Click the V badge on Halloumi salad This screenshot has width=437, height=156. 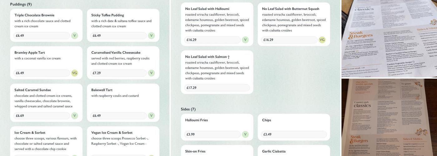(245, 40)
